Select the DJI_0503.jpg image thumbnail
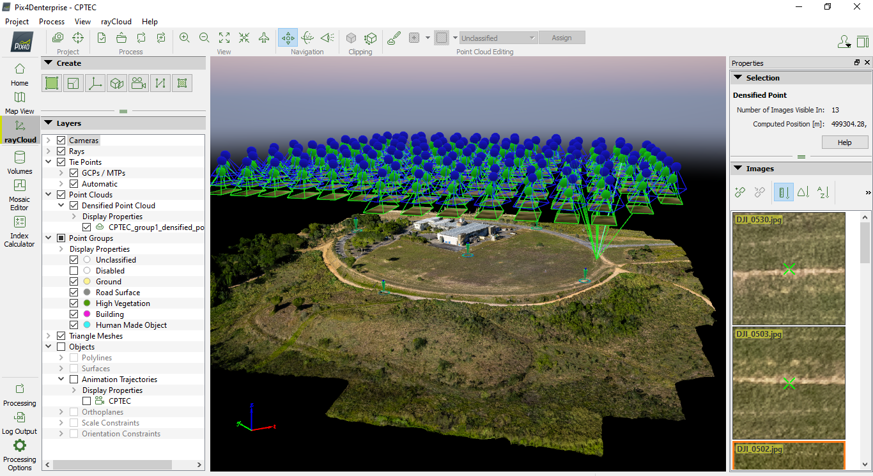 click(x=789, y=383)
